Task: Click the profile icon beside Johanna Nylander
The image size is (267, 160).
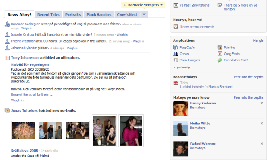Action: 7,48
